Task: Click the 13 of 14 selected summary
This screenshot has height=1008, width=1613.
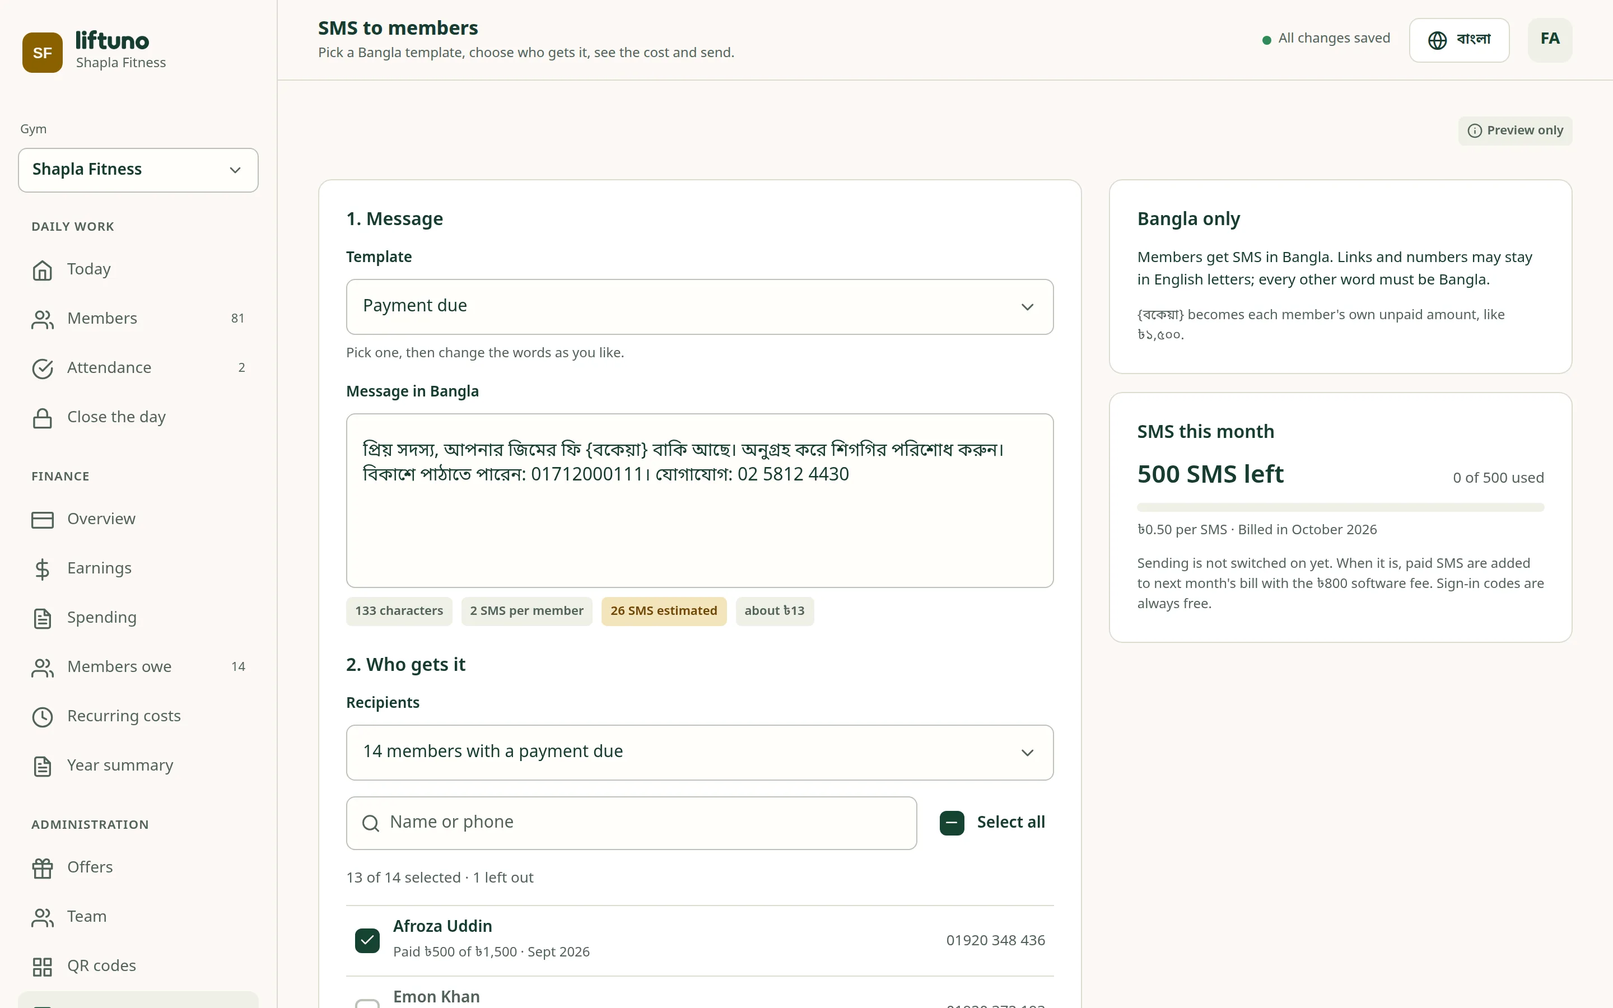Action: (439, 878)
